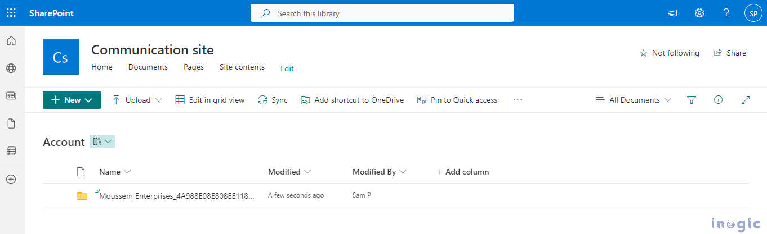Click the Edit navigation link
The image size is (767, 234).
coord(287,68)
